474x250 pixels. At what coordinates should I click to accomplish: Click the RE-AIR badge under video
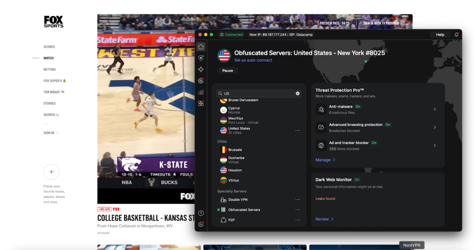click(104, 209)
